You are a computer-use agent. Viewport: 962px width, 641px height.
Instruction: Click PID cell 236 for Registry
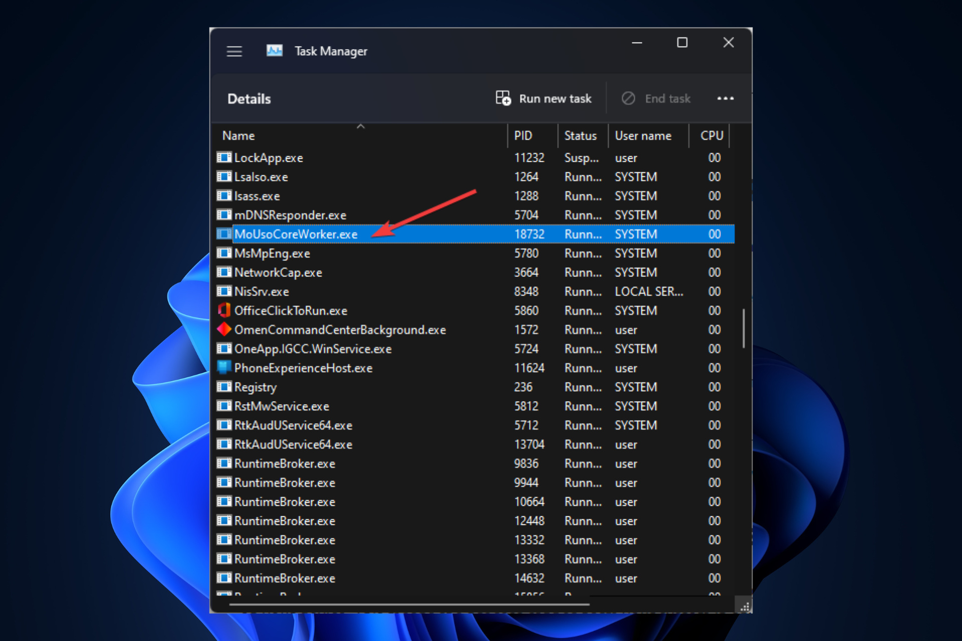click(x=523, y=387)
